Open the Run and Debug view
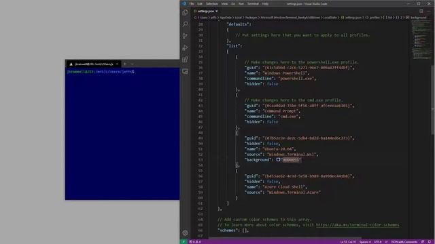The width and height of the screenshot is (435, 244). (185, 47)
